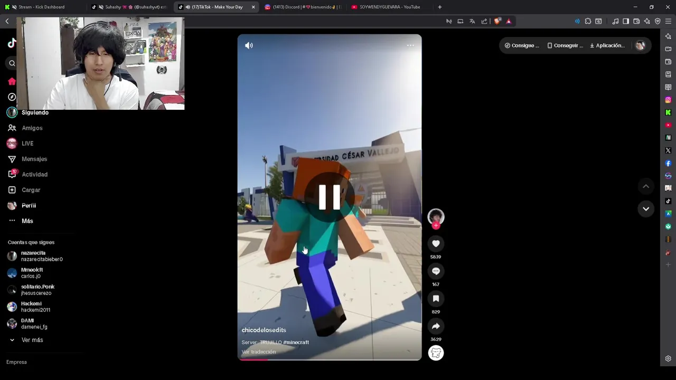Toggle the browser sidebar panel icon
Image resolution: width=676 pixels, height=380 pixels.
(x=626, y=21)
